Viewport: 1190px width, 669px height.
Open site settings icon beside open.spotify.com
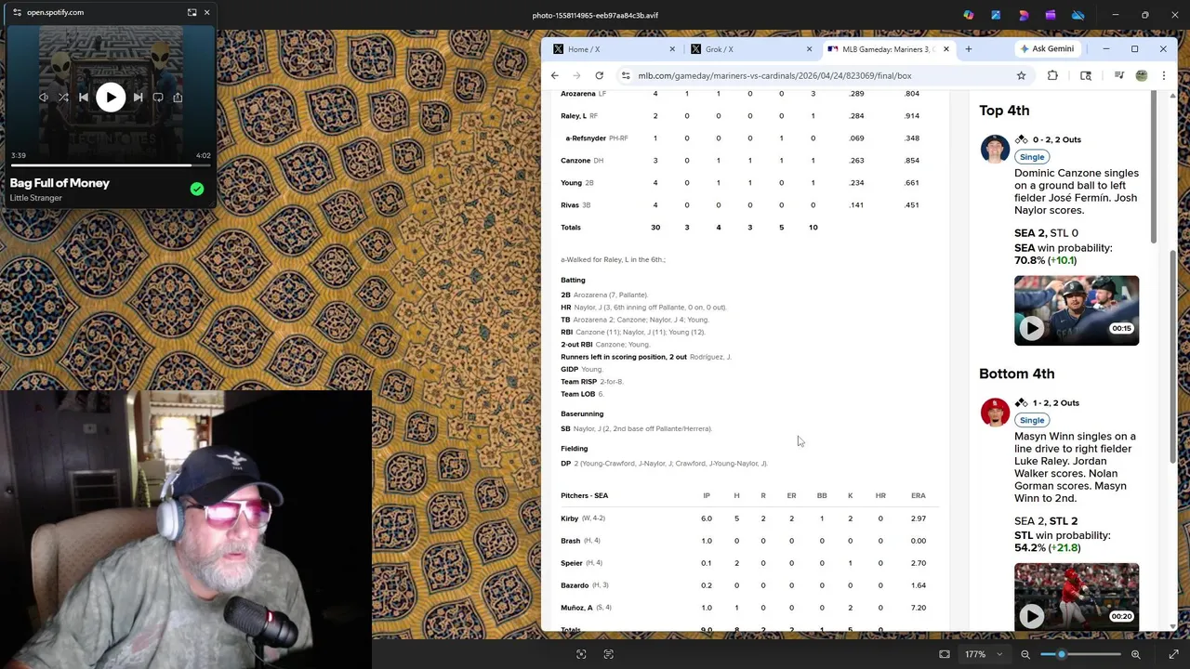17,12
